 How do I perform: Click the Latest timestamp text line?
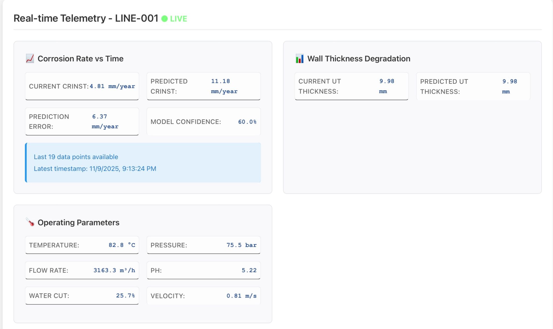pos(95,169)
